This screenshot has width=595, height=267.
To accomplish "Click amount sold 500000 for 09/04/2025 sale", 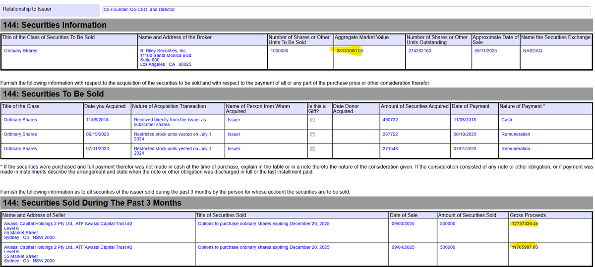I will pos(447,247).
